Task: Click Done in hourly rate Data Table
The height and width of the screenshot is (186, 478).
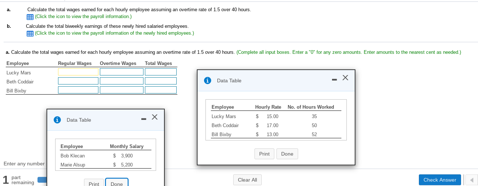Action: 287,154
